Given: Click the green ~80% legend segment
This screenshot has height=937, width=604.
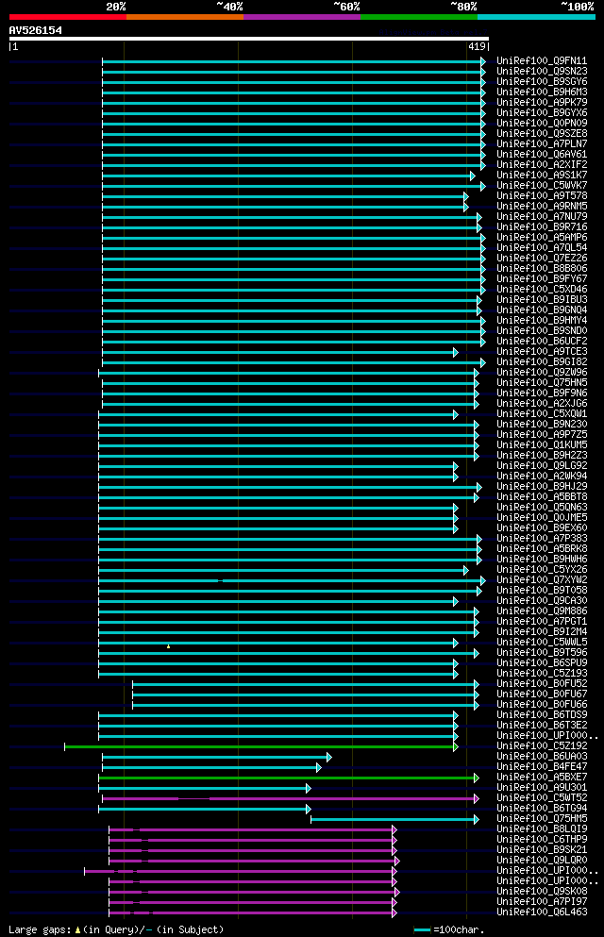Looking at the screenshot, I should coord(419,17).
